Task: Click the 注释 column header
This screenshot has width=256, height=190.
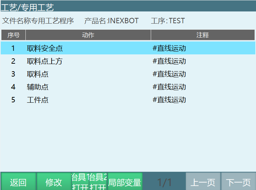Action: tap(203, 35)
